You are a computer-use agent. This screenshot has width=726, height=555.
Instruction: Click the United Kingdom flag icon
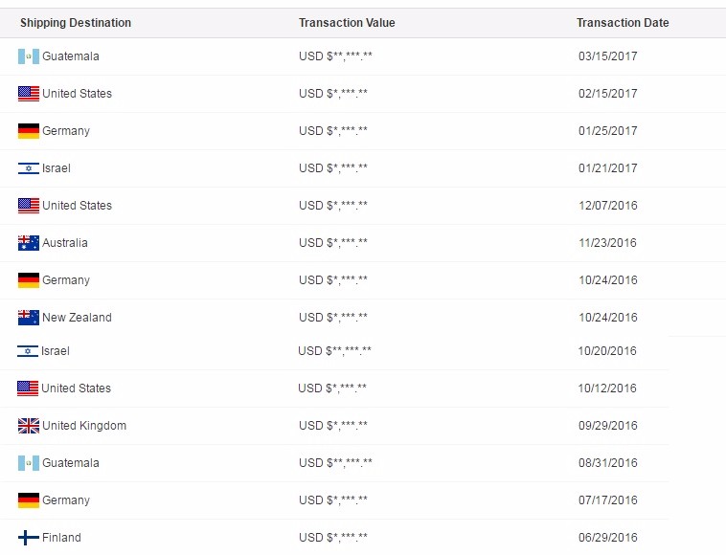[28, 426]
